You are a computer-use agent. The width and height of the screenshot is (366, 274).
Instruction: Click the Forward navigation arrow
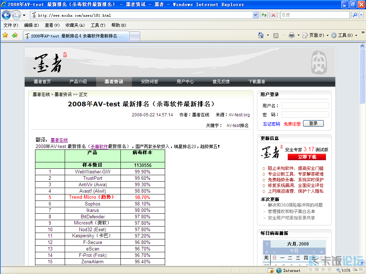15,15
